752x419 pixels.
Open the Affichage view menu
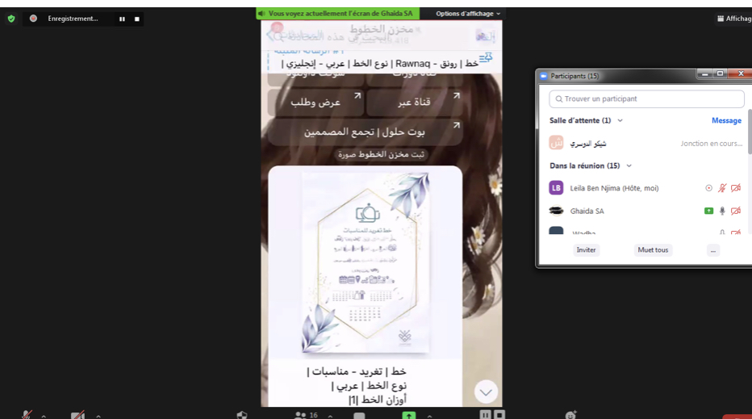[x=734, y=19]
